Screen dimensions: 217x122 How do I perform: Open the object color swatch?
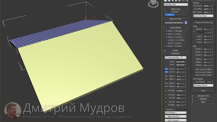tap(186, 23)
